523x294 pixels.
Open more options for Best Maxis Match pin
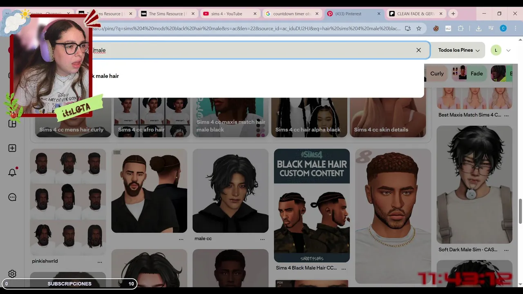(506, 116)
